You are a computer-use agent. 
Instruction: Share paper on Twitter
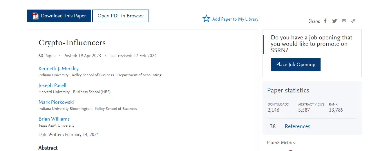(x=334, y=21)
